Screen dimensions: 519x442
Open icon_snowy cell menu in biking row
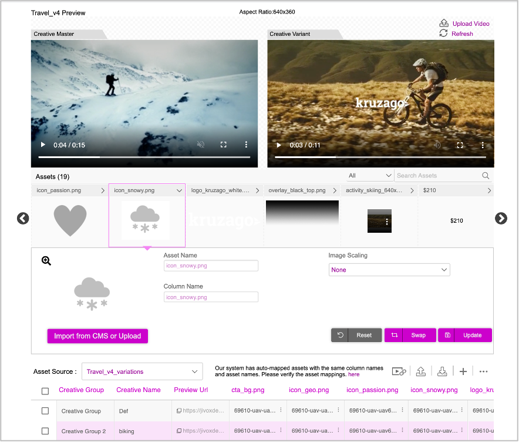pyautogui.click(x=461, y=430)
